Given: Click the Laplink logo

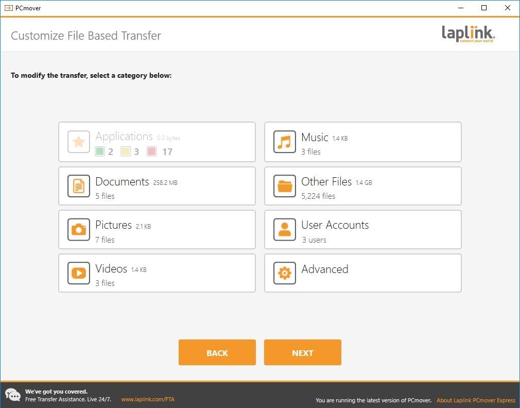Looking at the screenshot, I should click(469, 33).
